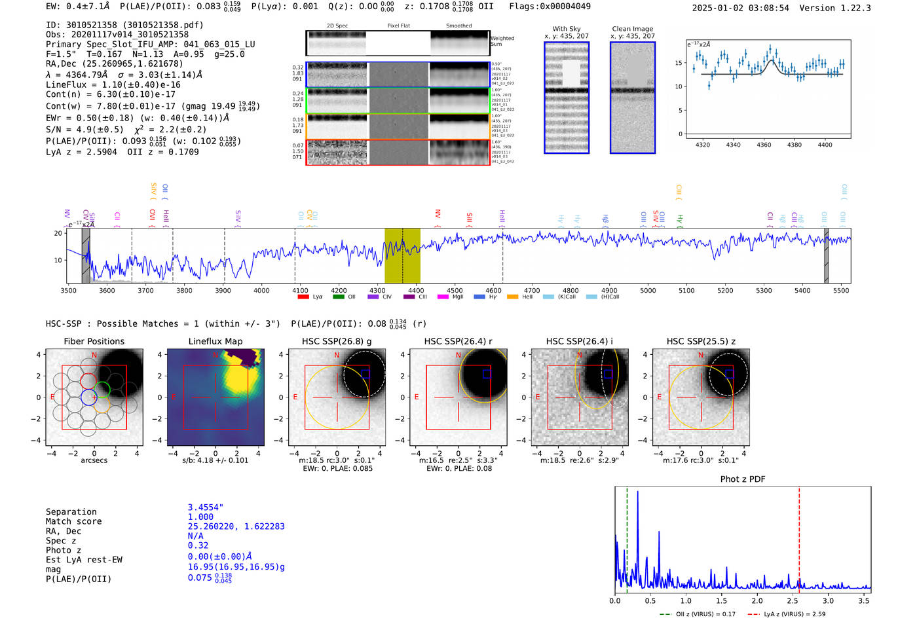Click 'Obs: 20201117v014_3010521358' line
The width and height of the screenshot is (917, 624).
[x=117, y=34]
